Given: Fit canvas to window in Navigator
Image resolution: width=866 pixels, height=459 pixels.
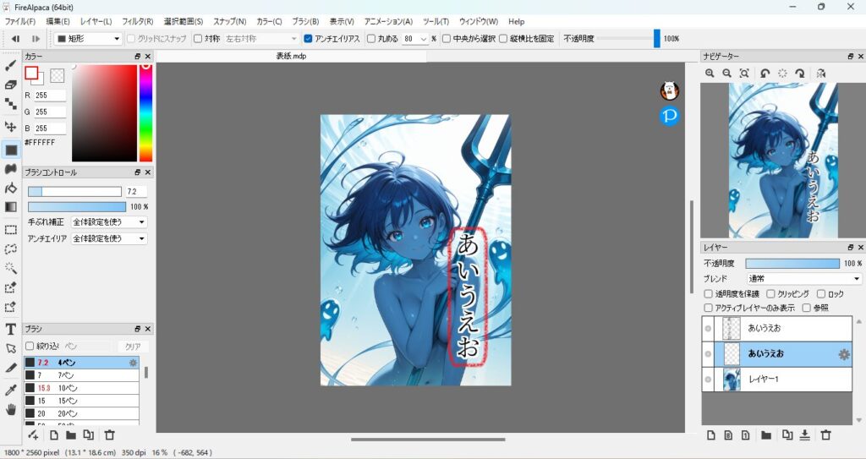Looking at the screenshot, I should point(744,73).
